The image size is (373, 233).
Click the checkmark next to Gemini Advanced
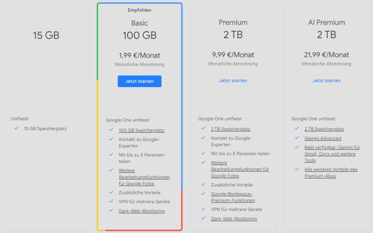coord(297,138)
